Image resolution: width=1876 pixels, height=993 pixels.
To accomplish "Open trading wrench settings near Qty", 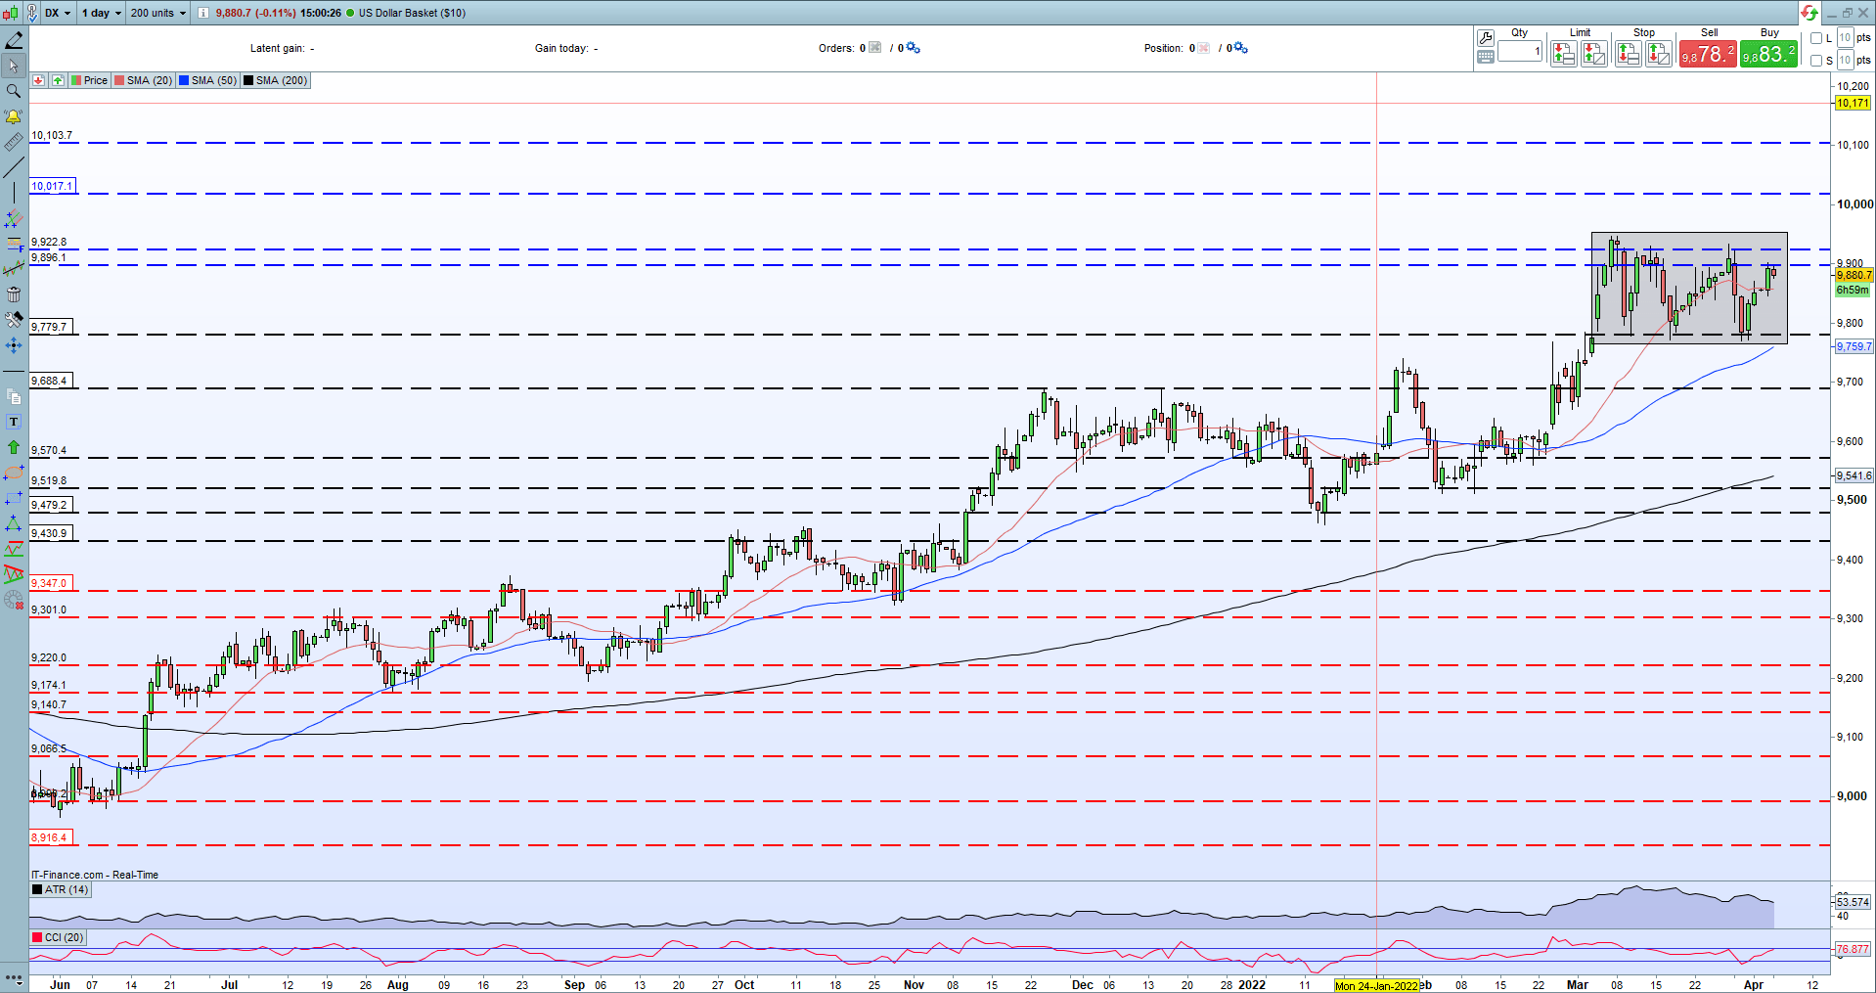I will (1486, 38).
